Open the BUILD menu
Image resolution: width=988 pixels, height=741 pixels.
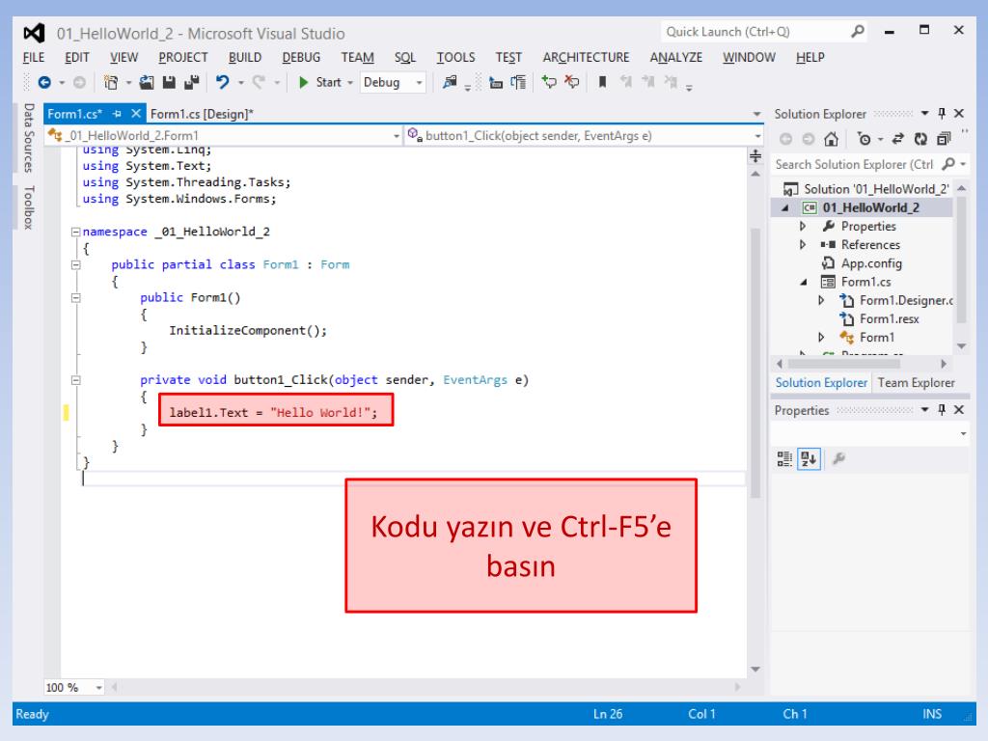click(x=244, y=57)
